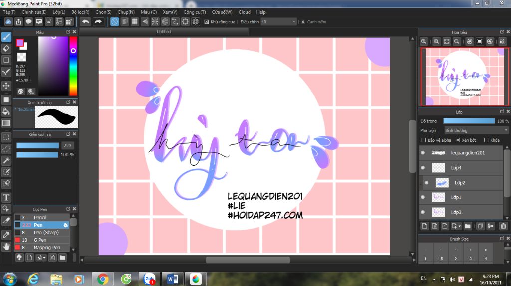Turn off snap with the first snap icon
Screen dimensions: 511x286
tap(114, 22)
